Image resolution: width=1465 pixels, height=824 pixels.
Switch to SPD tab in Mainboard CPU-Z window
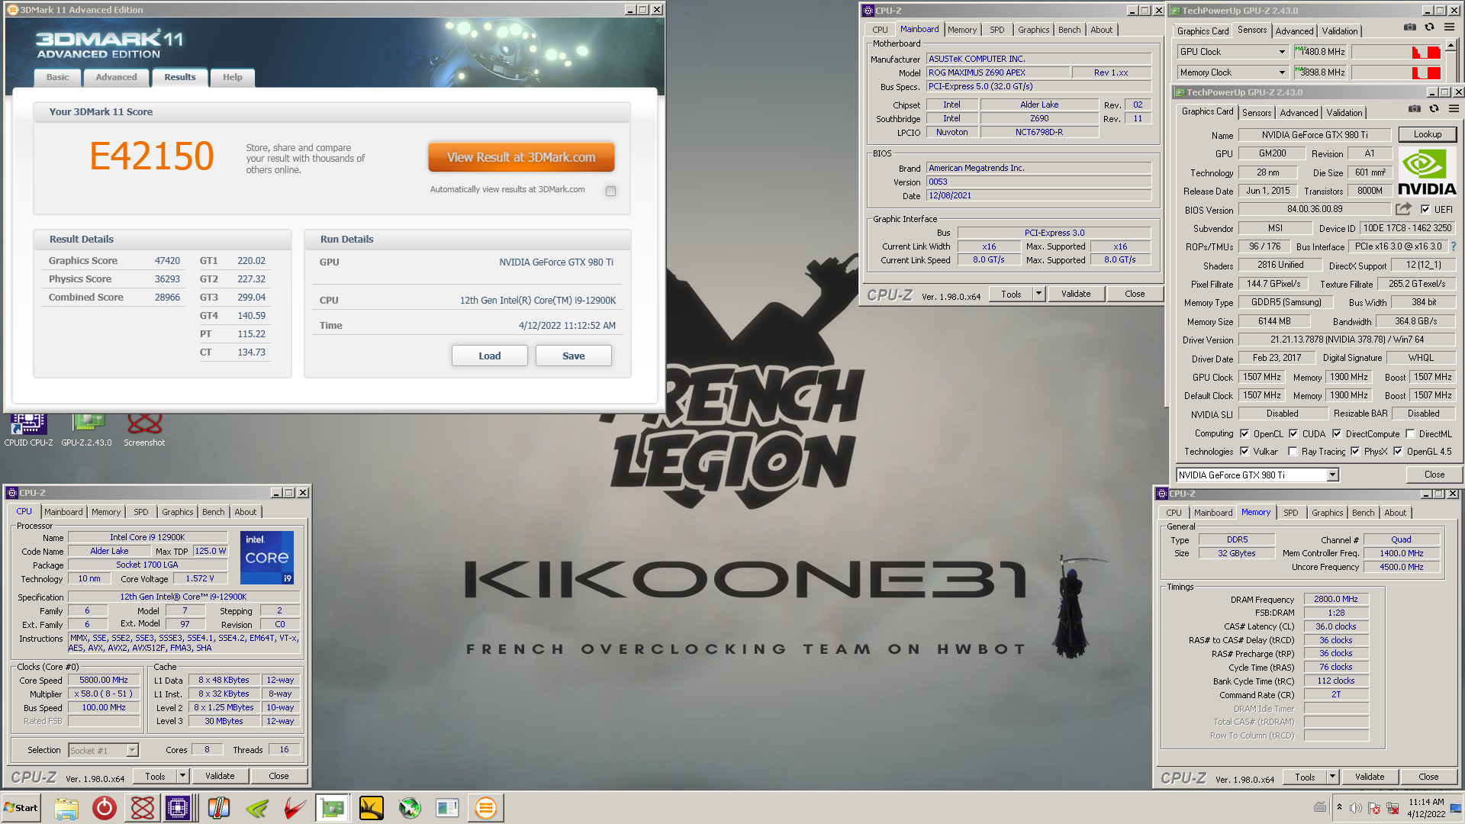(x=997, y=30)
